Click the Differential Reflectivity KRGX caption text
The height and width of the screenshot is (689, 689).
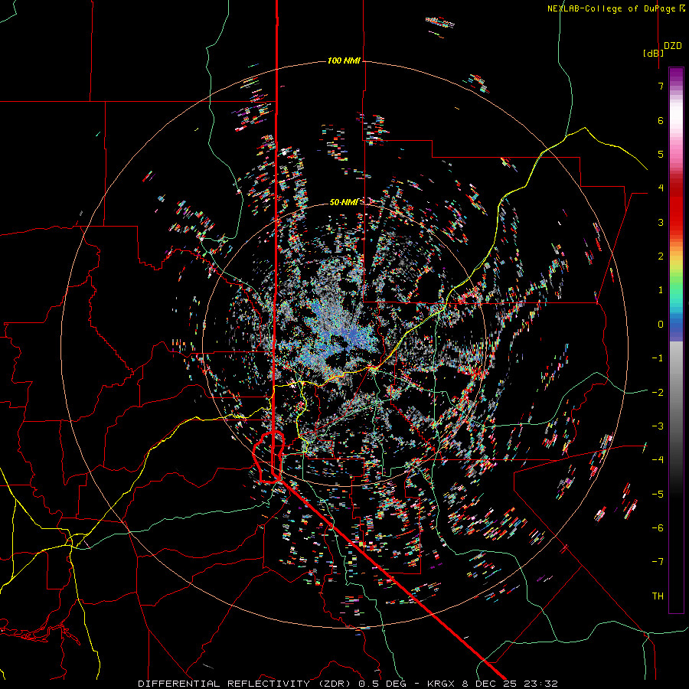pyautogui.click(x=348, y=684)
